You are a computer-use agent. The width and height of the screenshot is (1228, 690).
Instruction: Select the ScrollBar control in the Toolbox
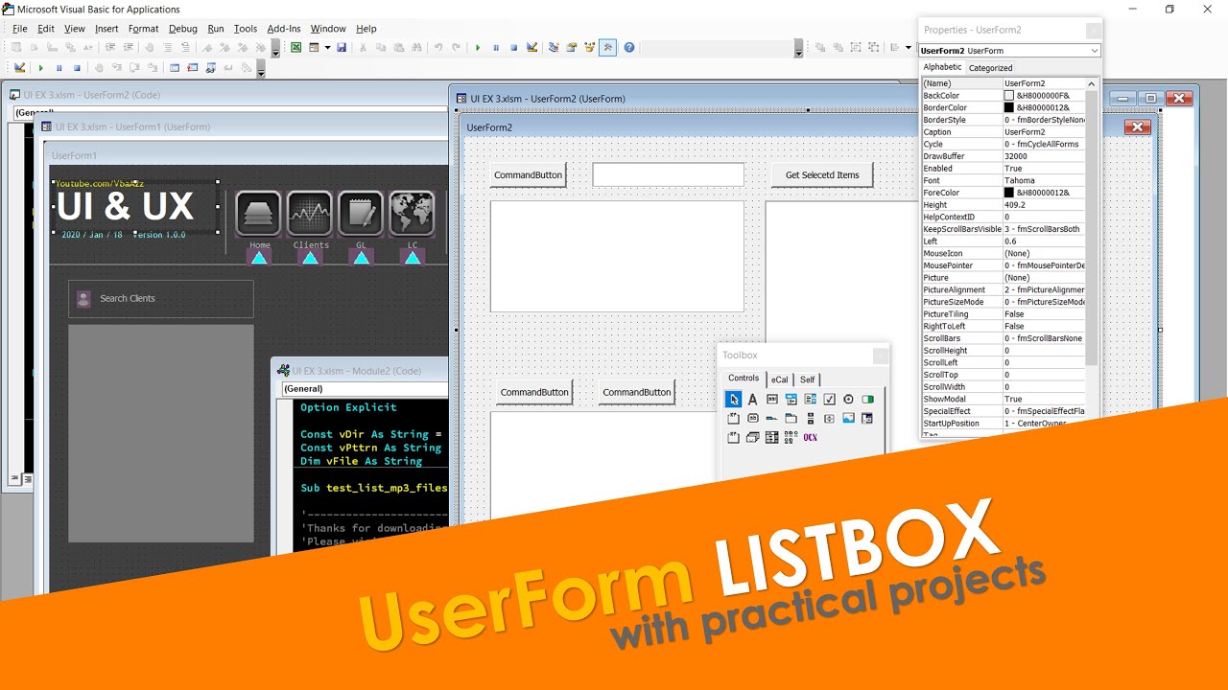click(x=811, y=419)
